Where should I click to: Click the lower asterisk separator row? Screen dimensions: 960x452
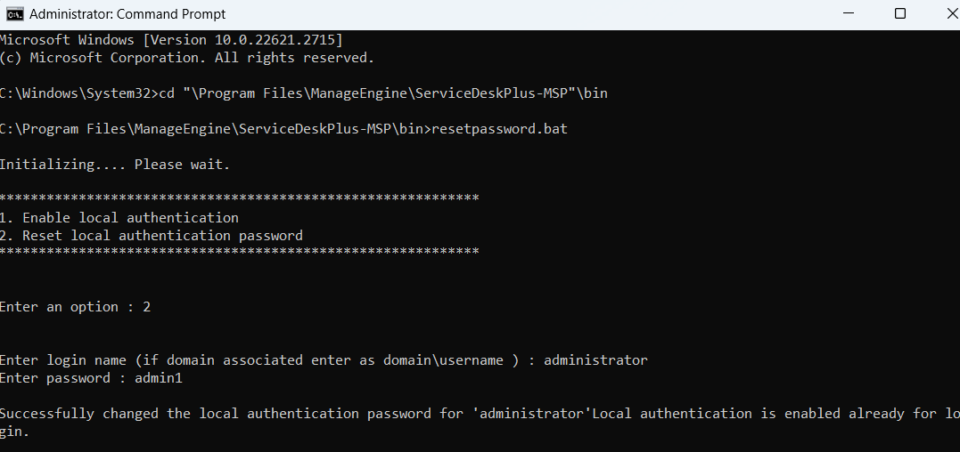[239, 252]
